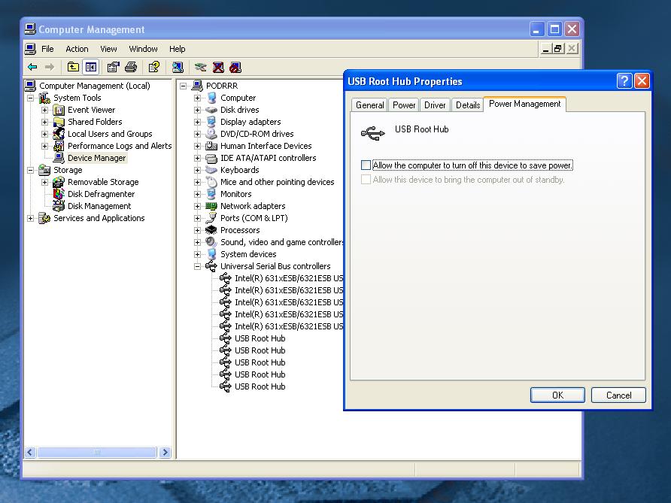Click the Event Viewer icon
This screenshot has width=671, height=503.
(x=59, y=110)
